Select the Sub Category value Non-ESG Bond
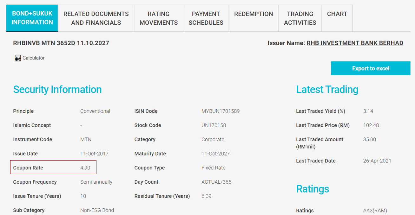The image size is (415, 215). point(97,210)
